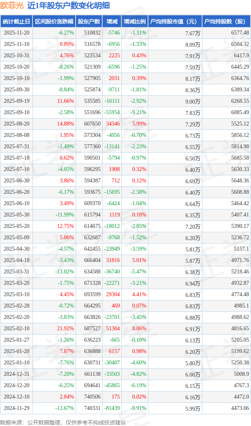The height and width of the screenshot is (426, 251).
Task: Click the 2025-08-20 row date
Action: (17, 124)
